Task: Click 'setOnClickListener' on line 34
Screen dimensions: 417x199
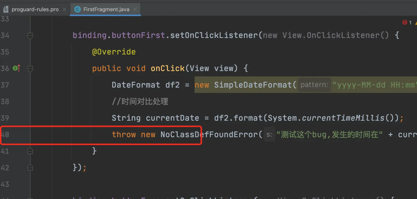Action: pos(214,35)
